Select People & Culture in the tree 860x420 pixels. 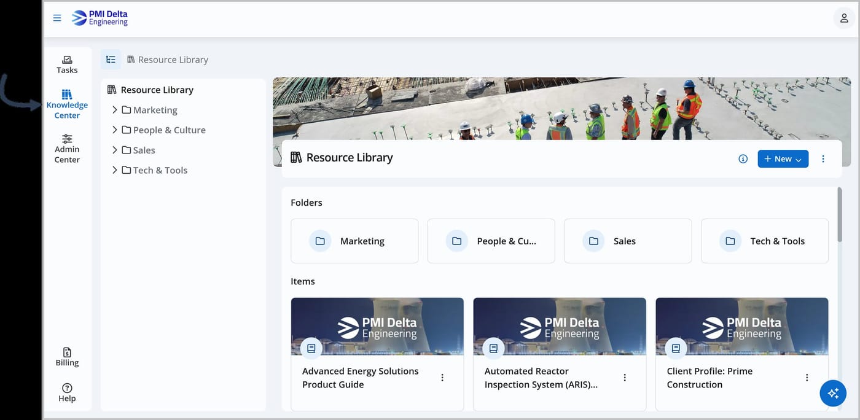[x=164, y=130]
